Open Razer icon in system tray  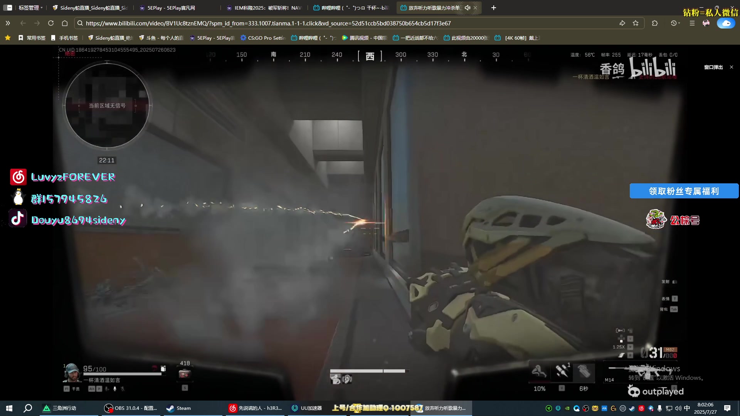pyautogui.click(x=549, y=408)
